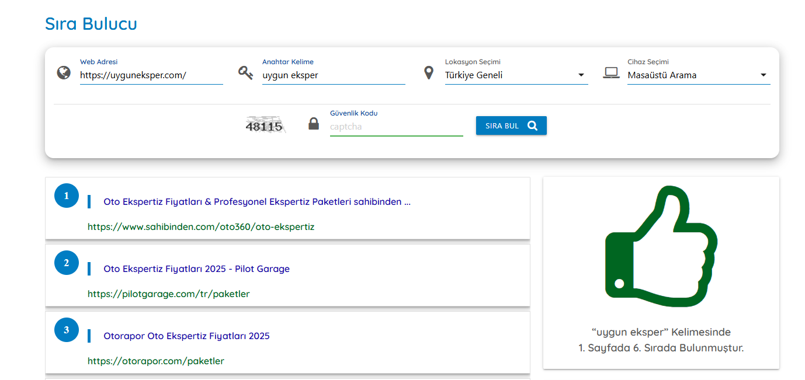
Task: Open the pilotgarage.com paketler URL
Action: coord(169,294)
